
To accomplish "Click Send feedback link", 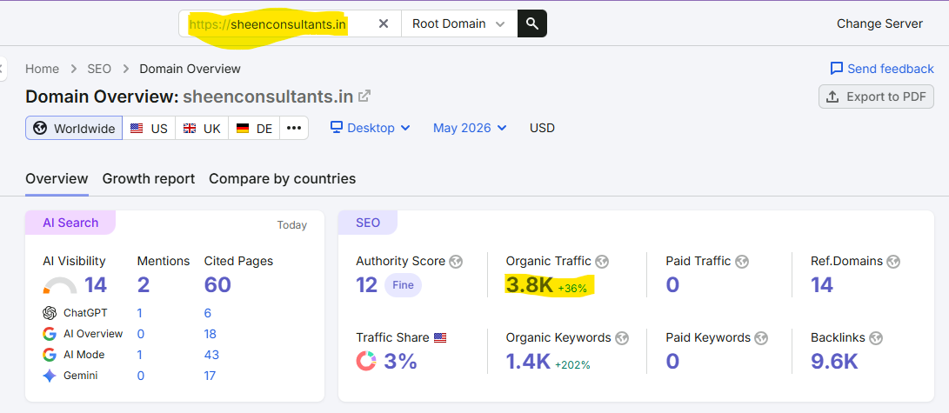I will [x=882, y=69].
